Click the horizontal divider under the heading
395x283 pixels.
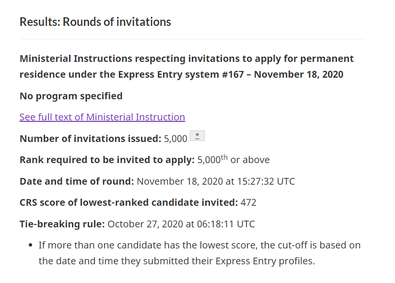(192, 39)
